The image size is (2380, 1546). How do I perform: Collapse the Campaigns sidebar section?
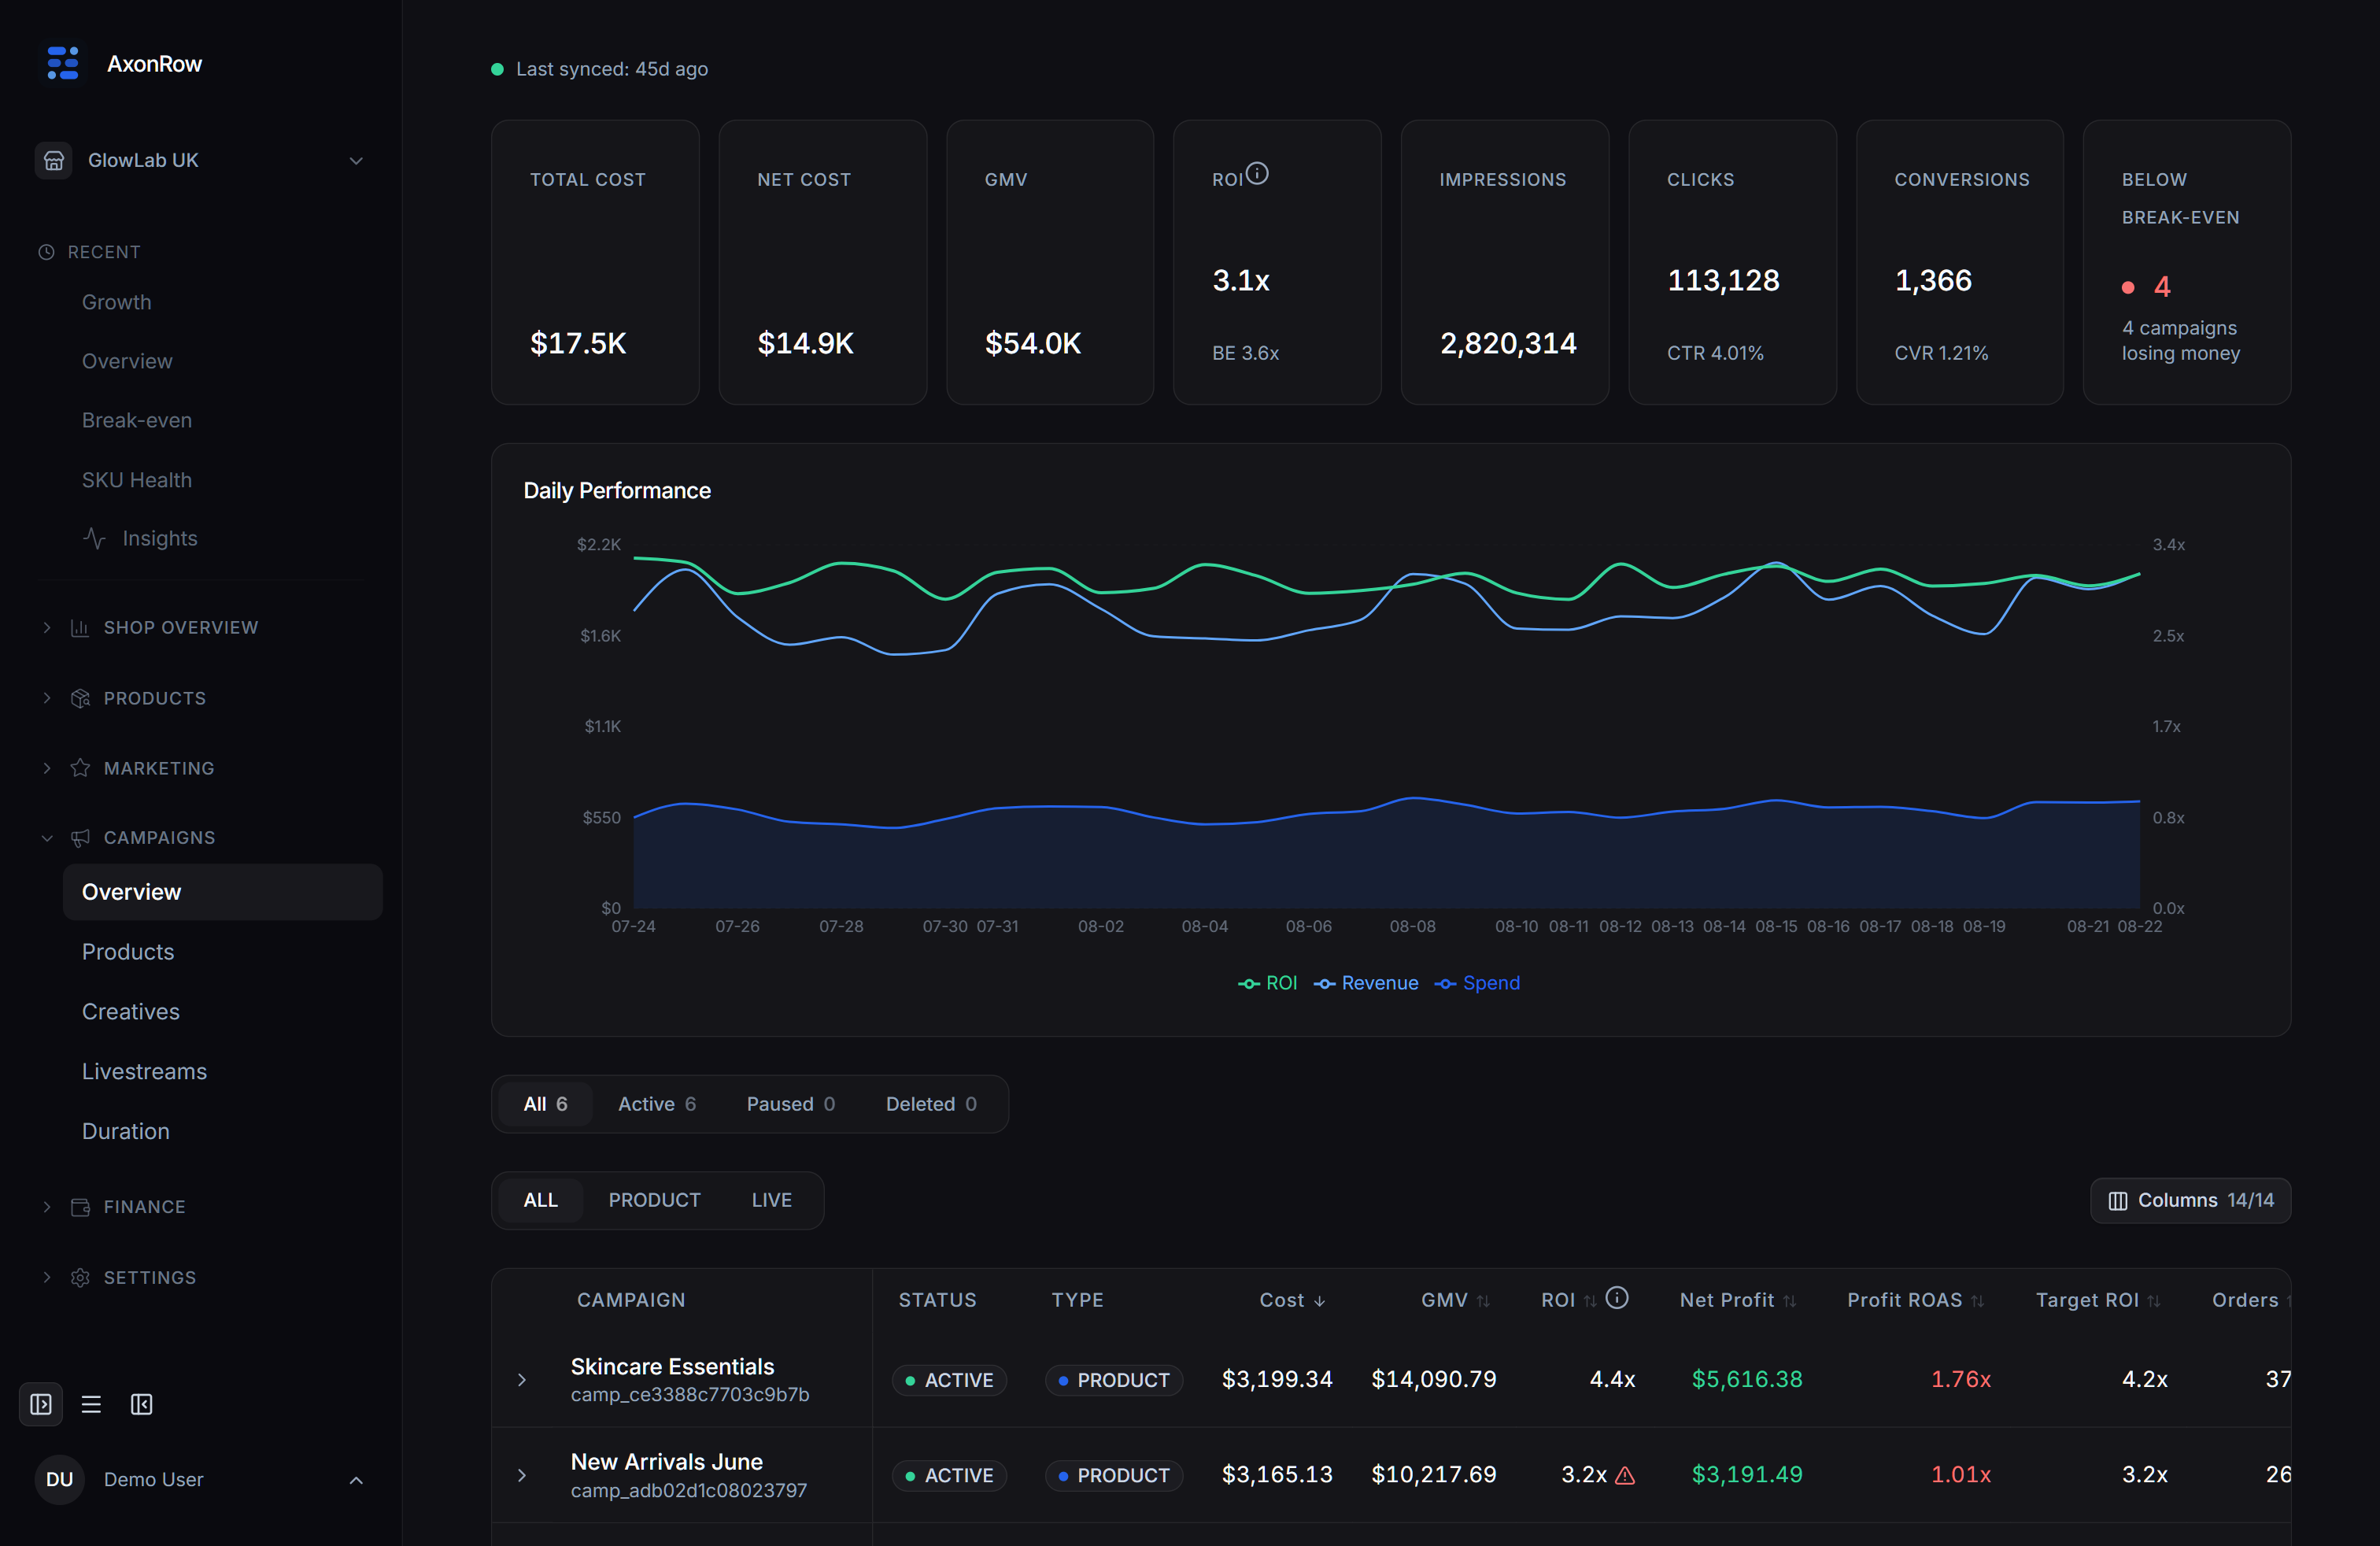click(47, 838)
